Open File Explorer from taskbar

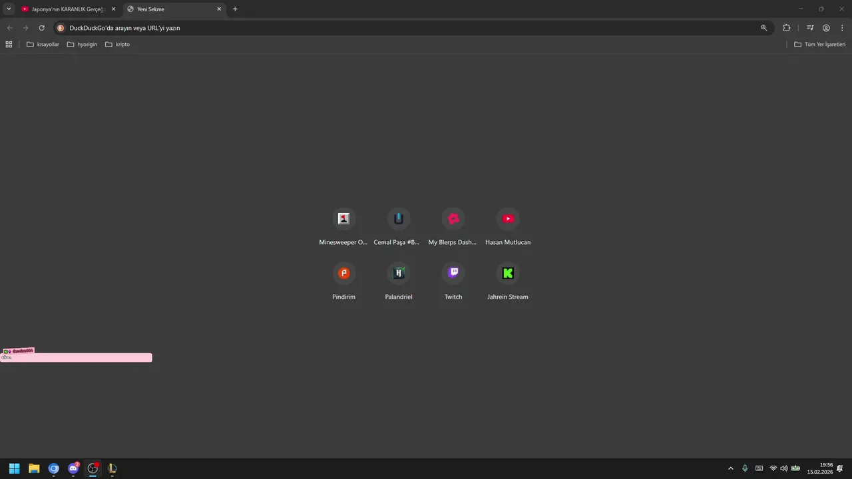click(34, 468)
